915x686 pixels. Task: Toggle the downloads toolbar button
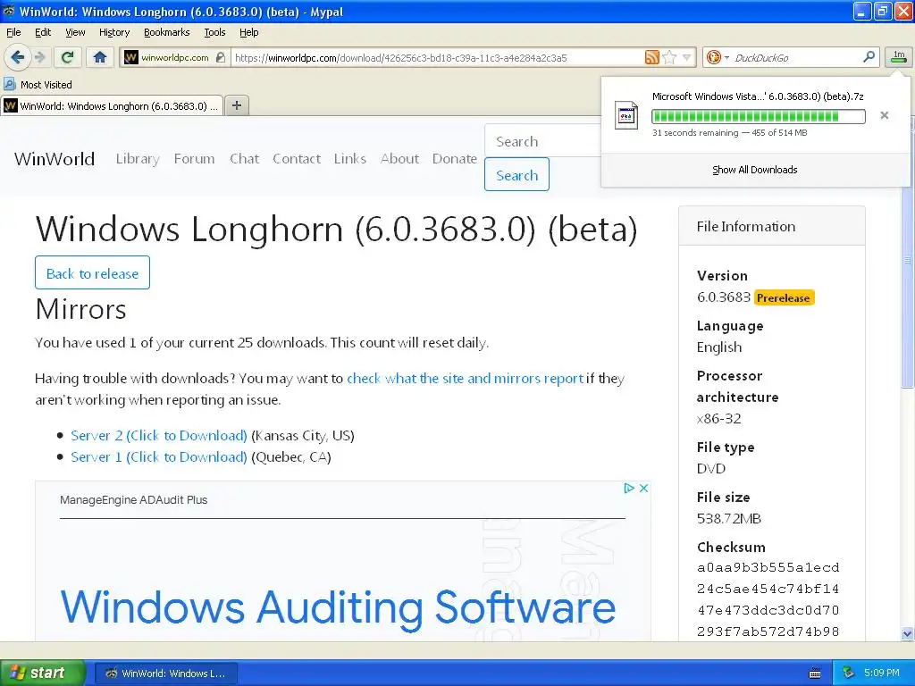[899, 57]
